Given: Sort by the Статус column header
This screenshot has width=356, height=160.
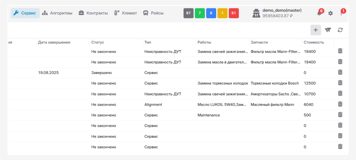Looking at the screenshot, I should coord(98,42).
